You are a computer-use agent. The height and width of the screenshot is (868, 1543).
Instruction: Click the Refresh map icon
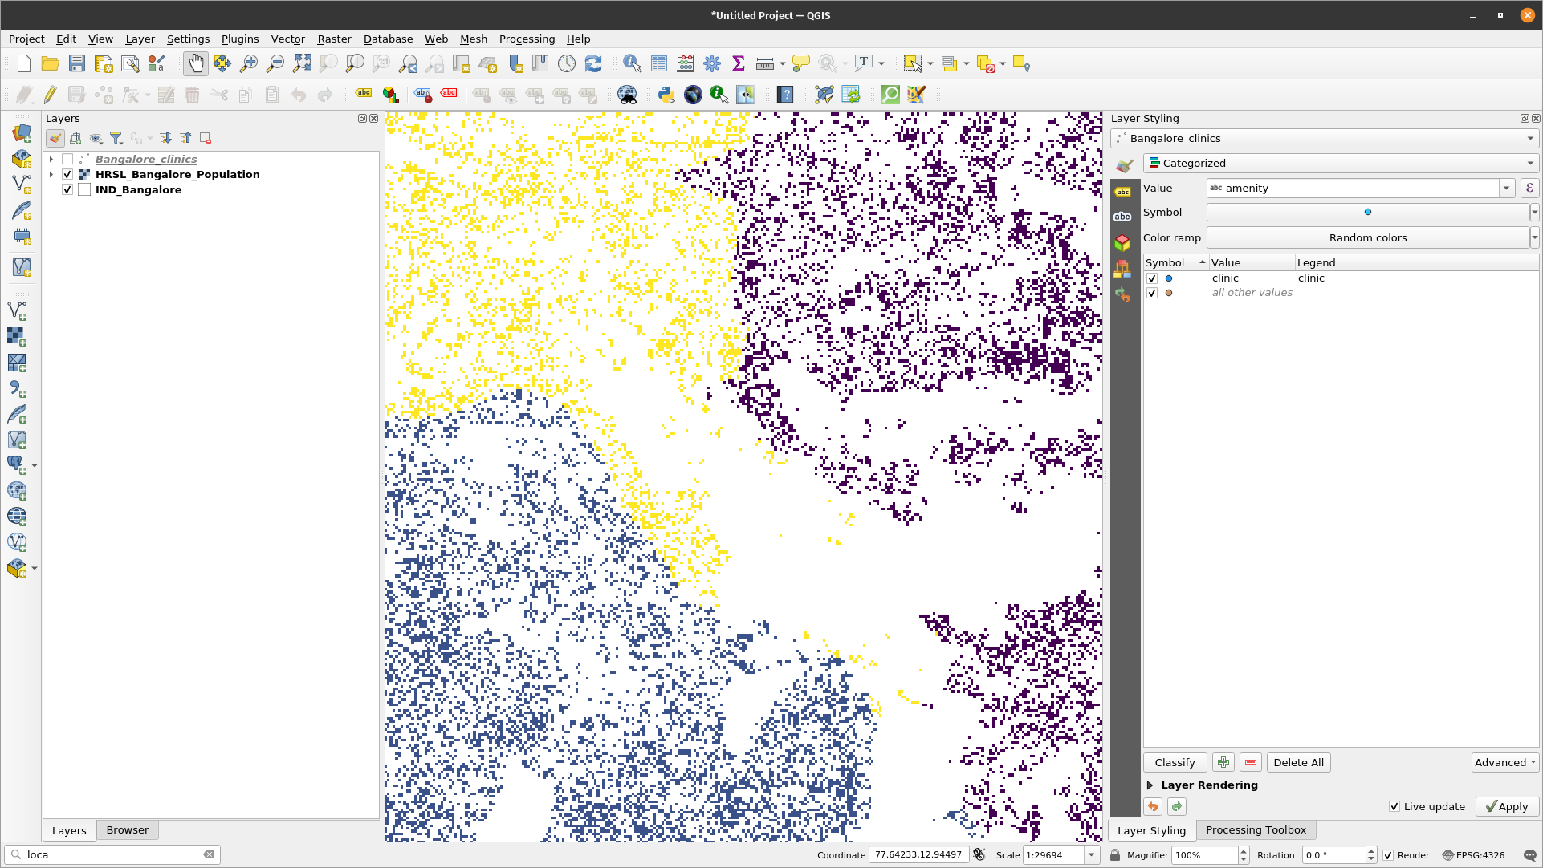(x=593, y=64)
